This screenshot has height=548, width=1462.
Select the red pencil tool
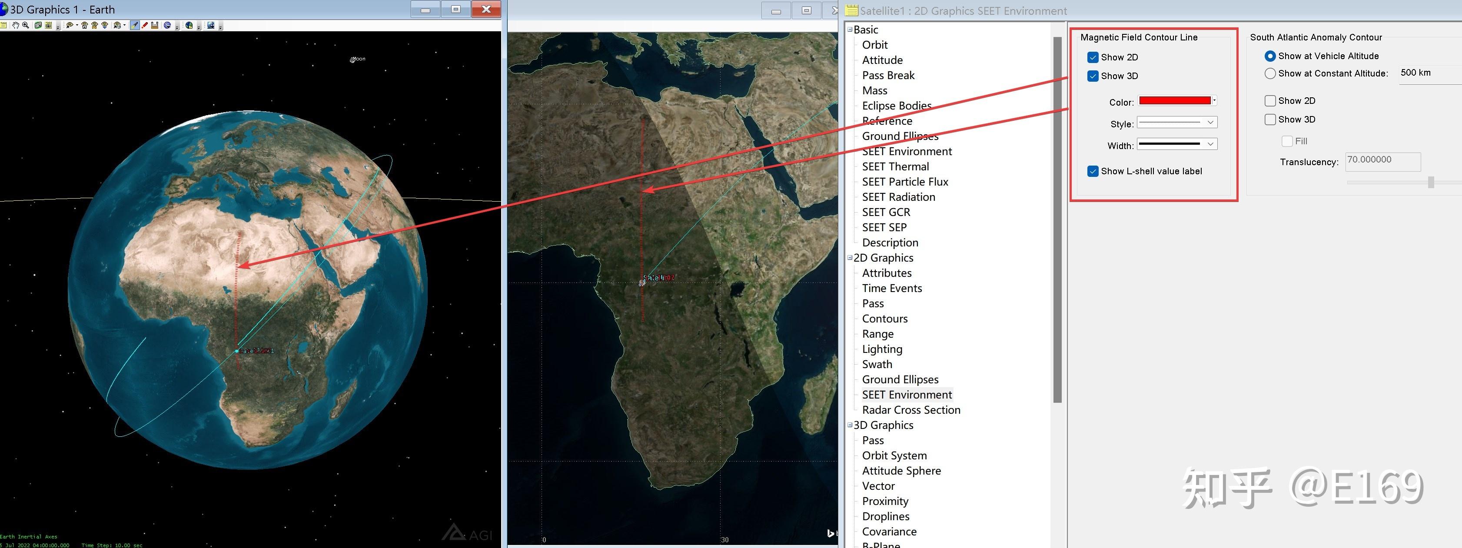[145, 26]
